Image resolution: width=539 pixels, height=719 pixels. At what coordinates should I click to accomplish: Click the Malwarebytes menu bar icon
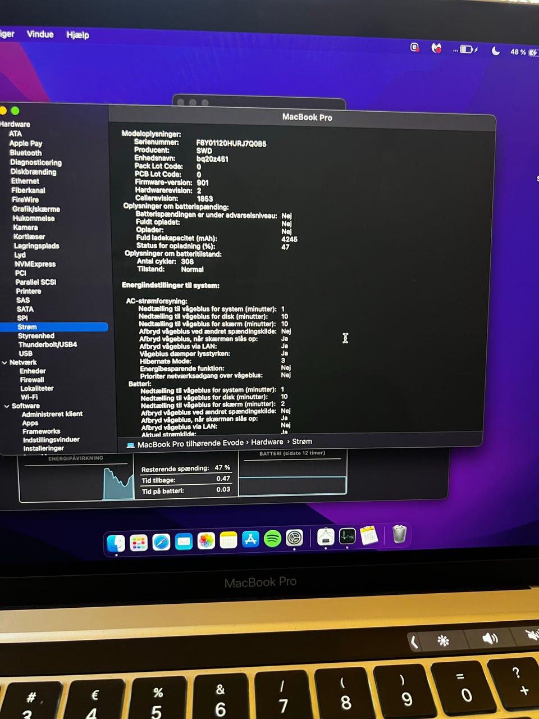pyautogui.click(x=436, y=48)
